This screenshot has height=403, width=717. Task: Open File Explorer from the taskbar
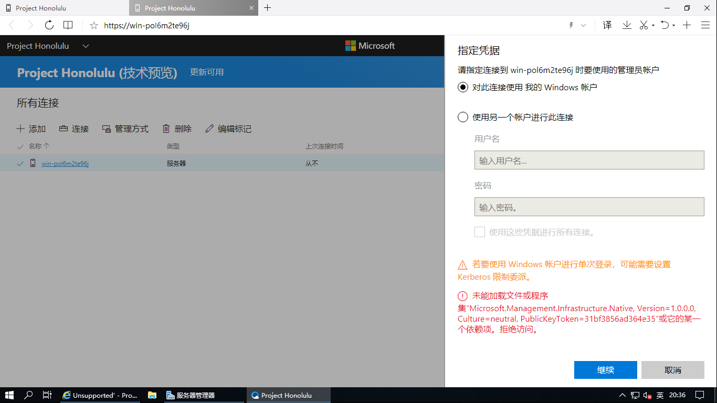click(152, 395)
